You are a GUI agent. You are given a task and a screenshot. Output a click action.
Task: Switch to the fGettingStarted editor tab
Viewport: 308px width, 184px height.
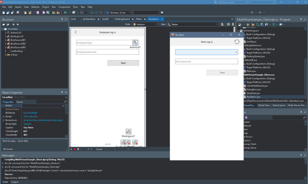(122, 19)
